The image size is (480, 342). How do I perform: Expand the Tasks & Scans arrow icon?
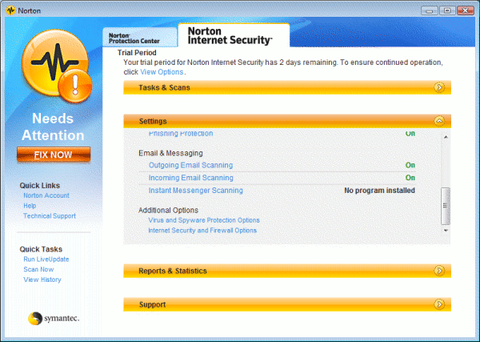click(439, 87)
